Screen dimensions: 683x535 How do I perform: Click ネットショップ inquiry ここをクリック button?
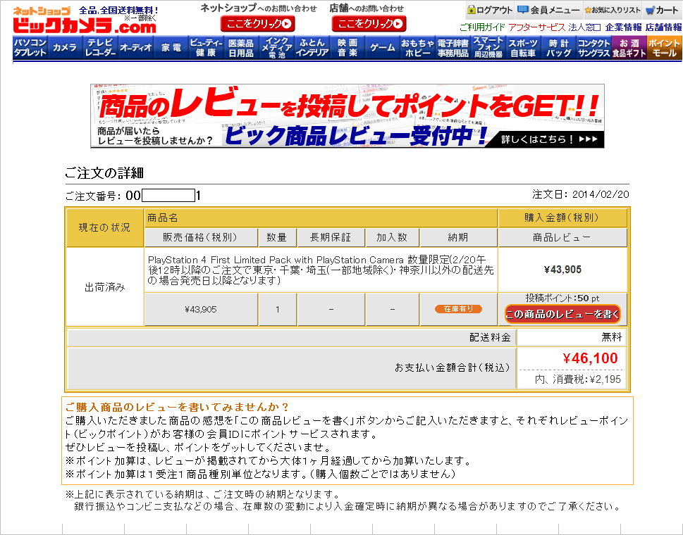pyautogui.click(x=258, y=23)
